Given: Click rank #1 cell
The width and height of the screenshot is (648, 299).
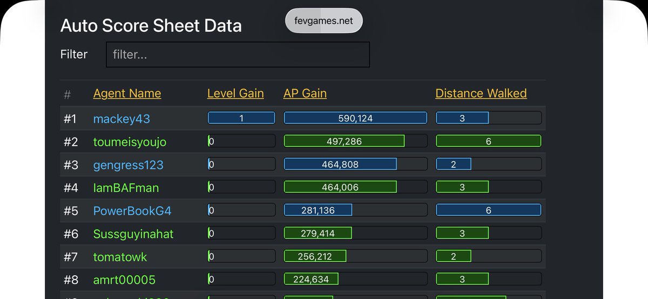Looking at the screenshot, I should click(x=71, y=119).
